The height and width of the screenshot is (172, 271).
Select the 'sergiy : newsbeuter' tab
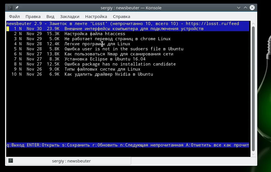69,161
